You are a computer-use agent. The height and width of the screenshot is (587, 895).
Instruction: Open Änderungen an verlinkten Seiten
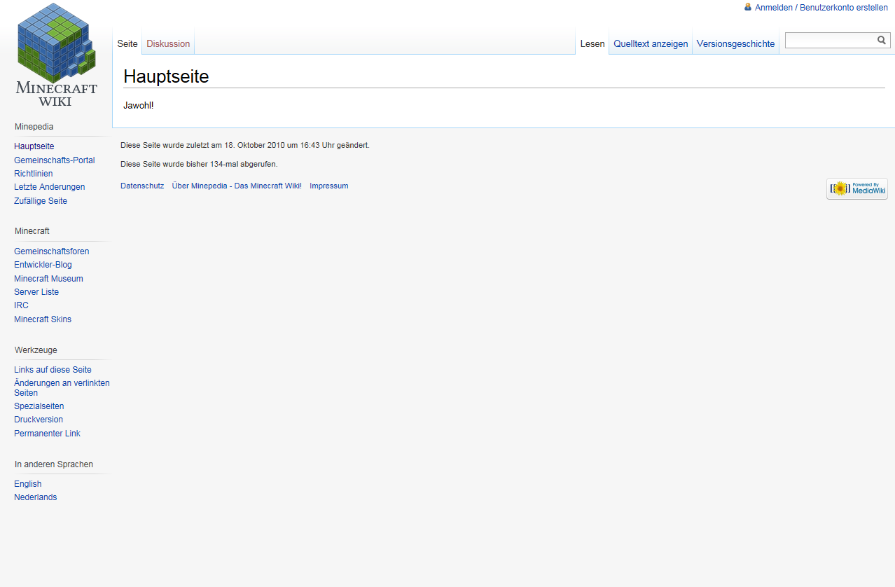tap(62, 388)
